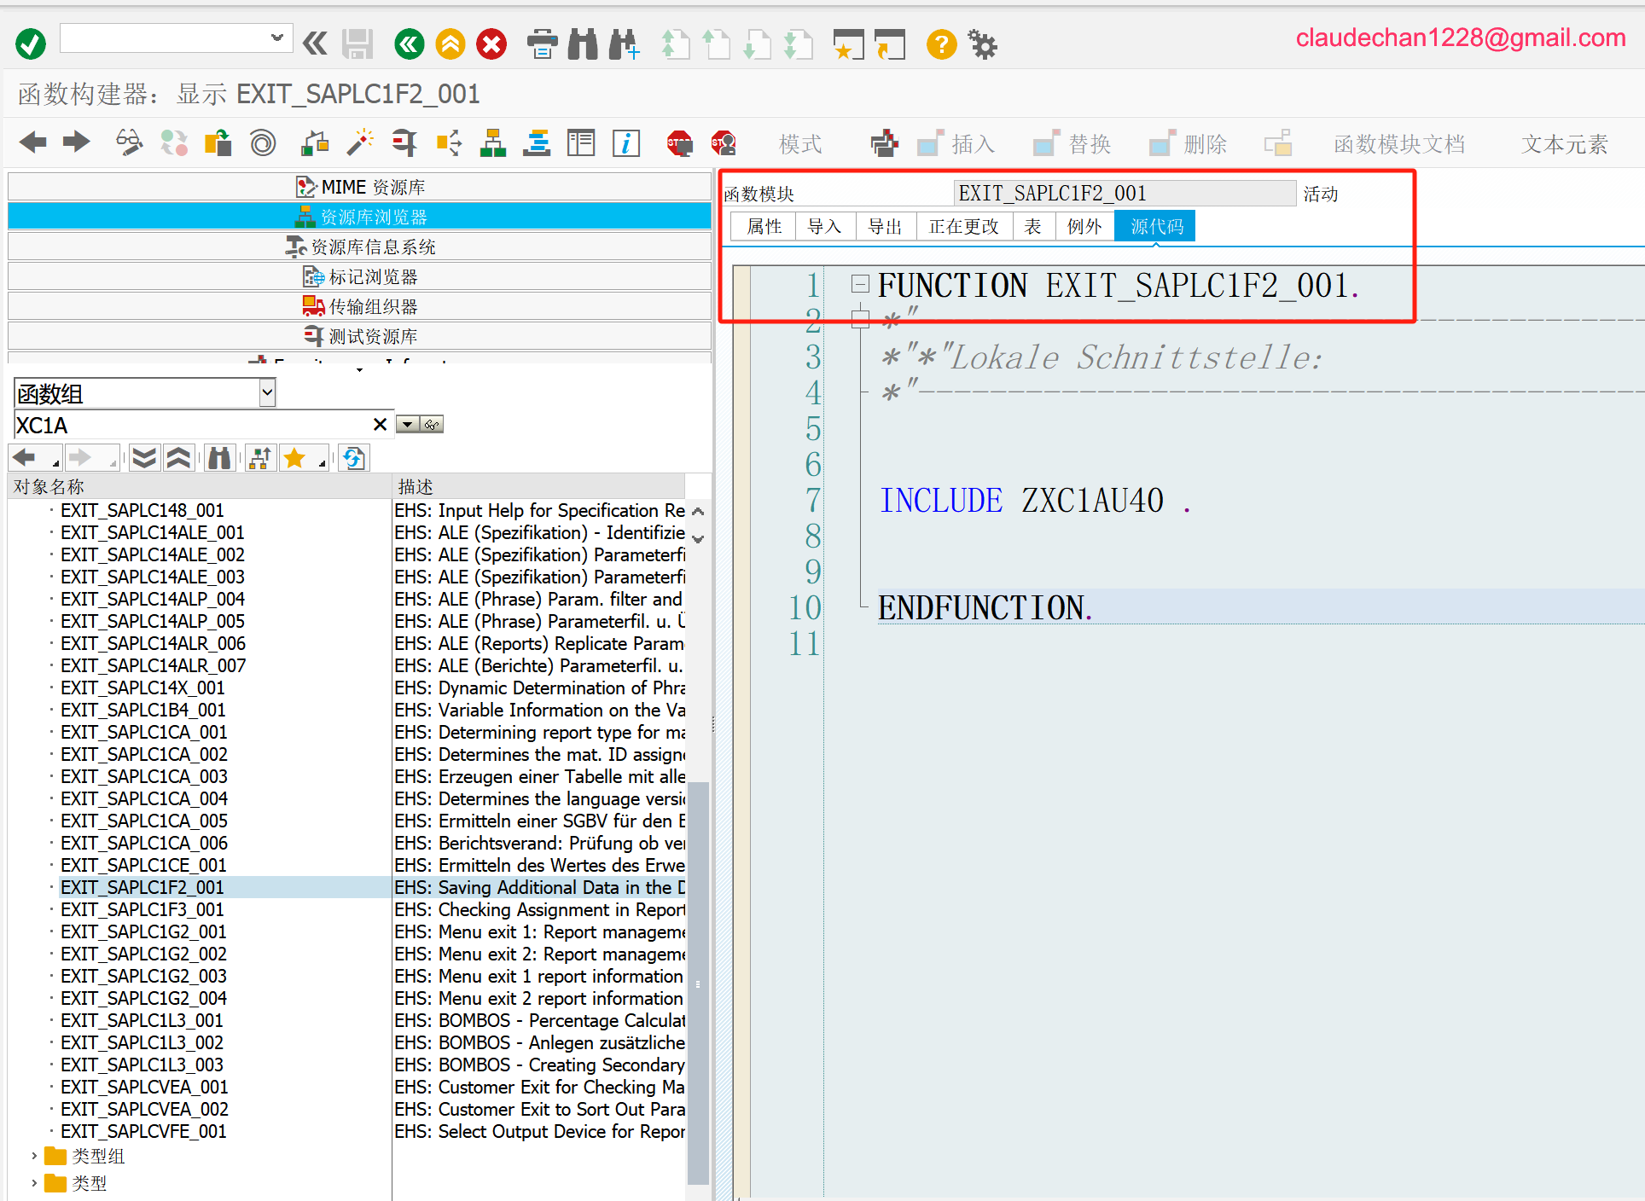Screen dimensions: 1645x1201
Task: Click the 函数模块文档 button
Action: coord(1398,144)
